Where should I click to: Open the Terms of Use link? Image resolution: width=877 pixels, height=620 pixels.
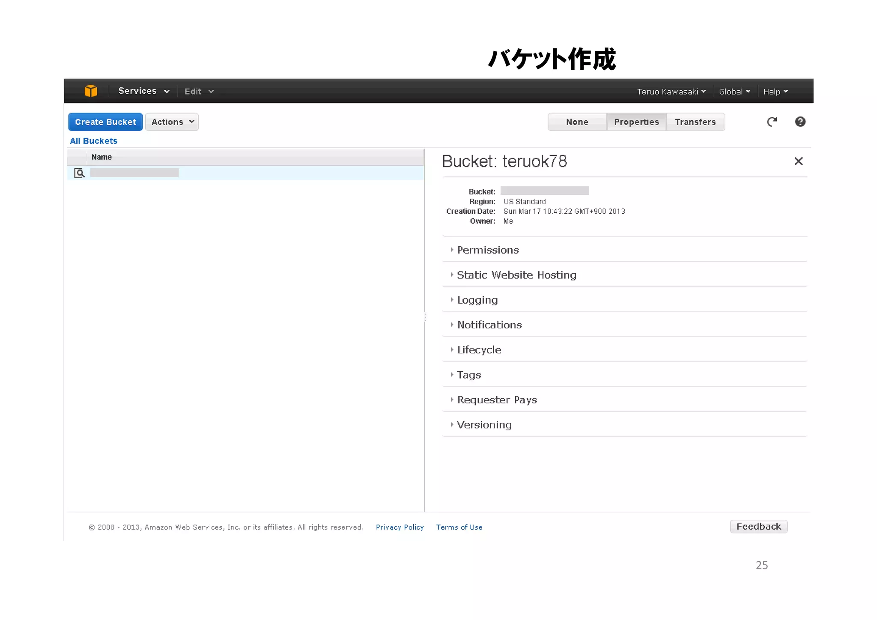click(x=459, y=527)
